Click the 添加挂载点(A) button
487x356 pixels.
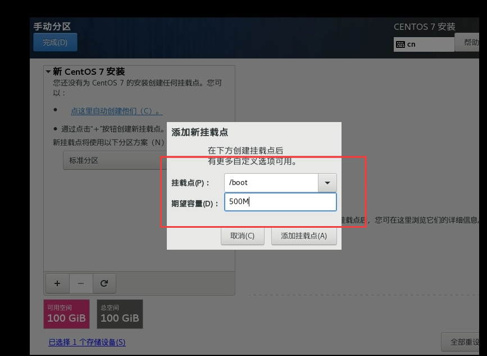click(x=304, y=236)
